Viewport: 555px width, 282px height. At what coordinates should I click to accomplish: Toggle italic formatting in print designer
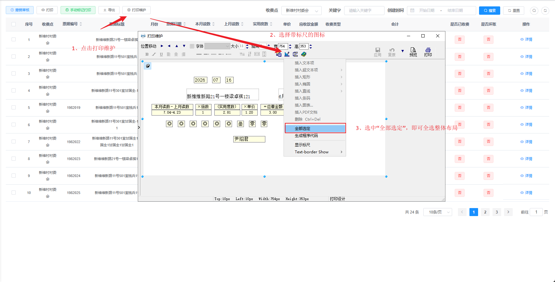tap(154, 54)
